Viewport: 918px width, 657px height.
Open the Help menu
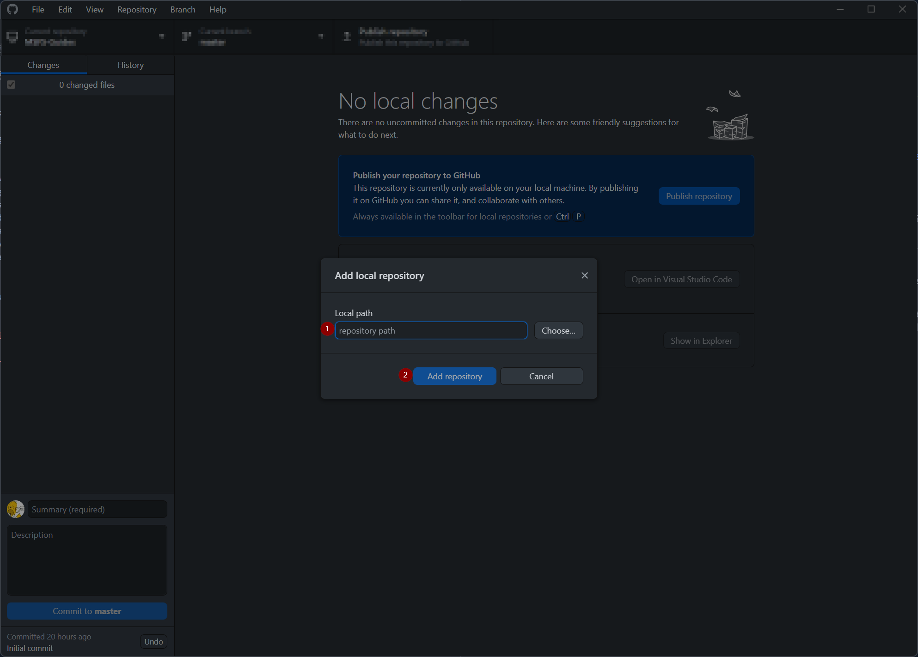(218, 9)
